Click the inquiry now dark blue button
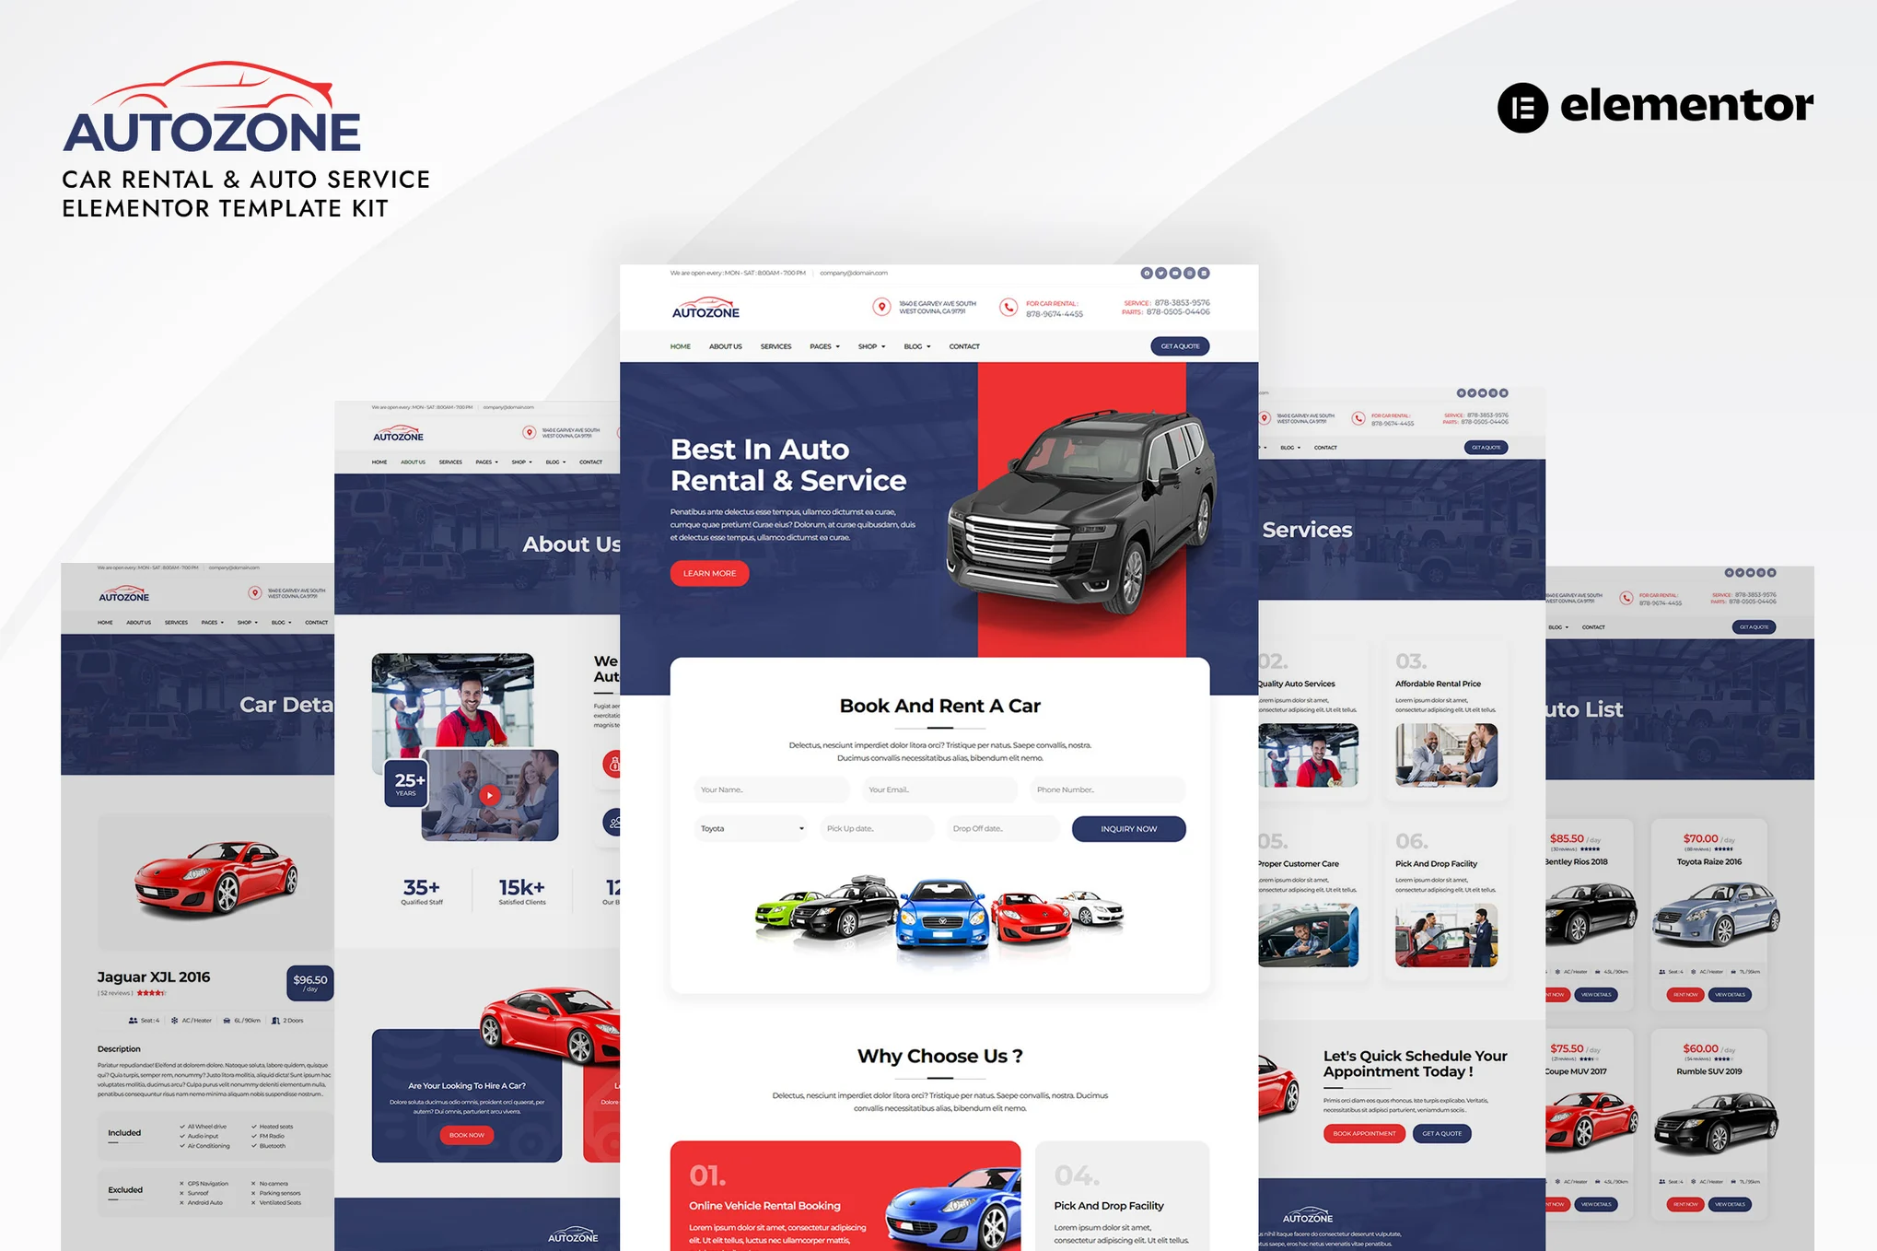Image resolution: width=1877 pixels, height=1251 pixels. pyautogui.click(x=1126, y=828)
